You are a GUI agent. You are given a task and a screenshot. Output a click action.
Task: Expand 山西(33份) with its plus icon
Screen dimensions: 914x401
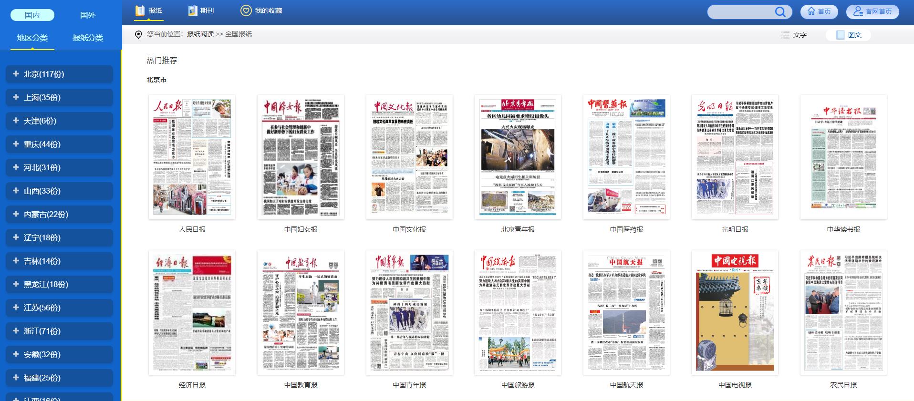tap(16, 191)
